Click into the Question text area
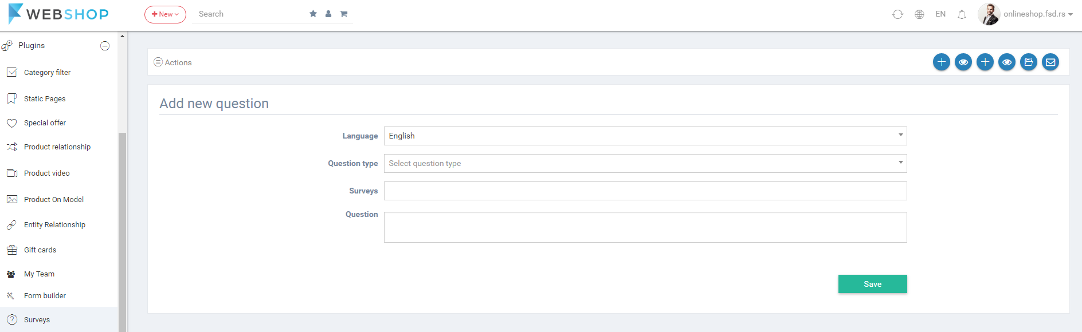Image resolution: width=1082 pixels, height=332 pixels. click(x=645, y=227)
